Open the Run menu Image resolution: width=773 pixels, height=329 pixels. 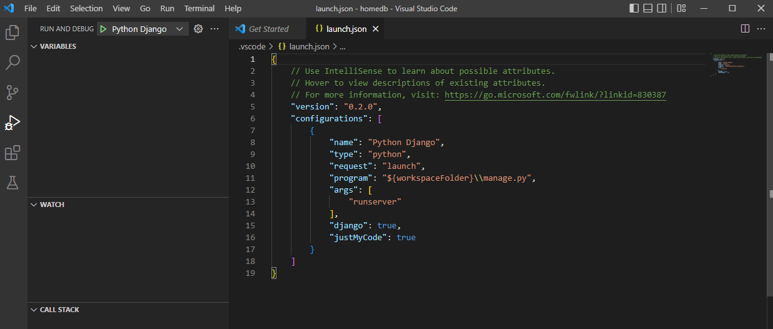click(167, 8)
